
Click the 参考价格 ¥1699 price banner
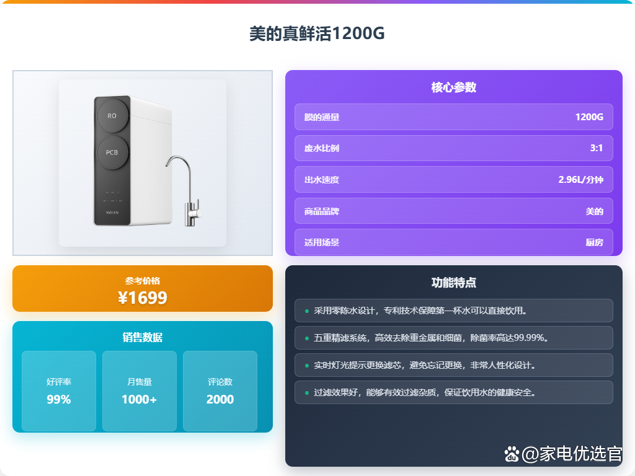[143, 289]
